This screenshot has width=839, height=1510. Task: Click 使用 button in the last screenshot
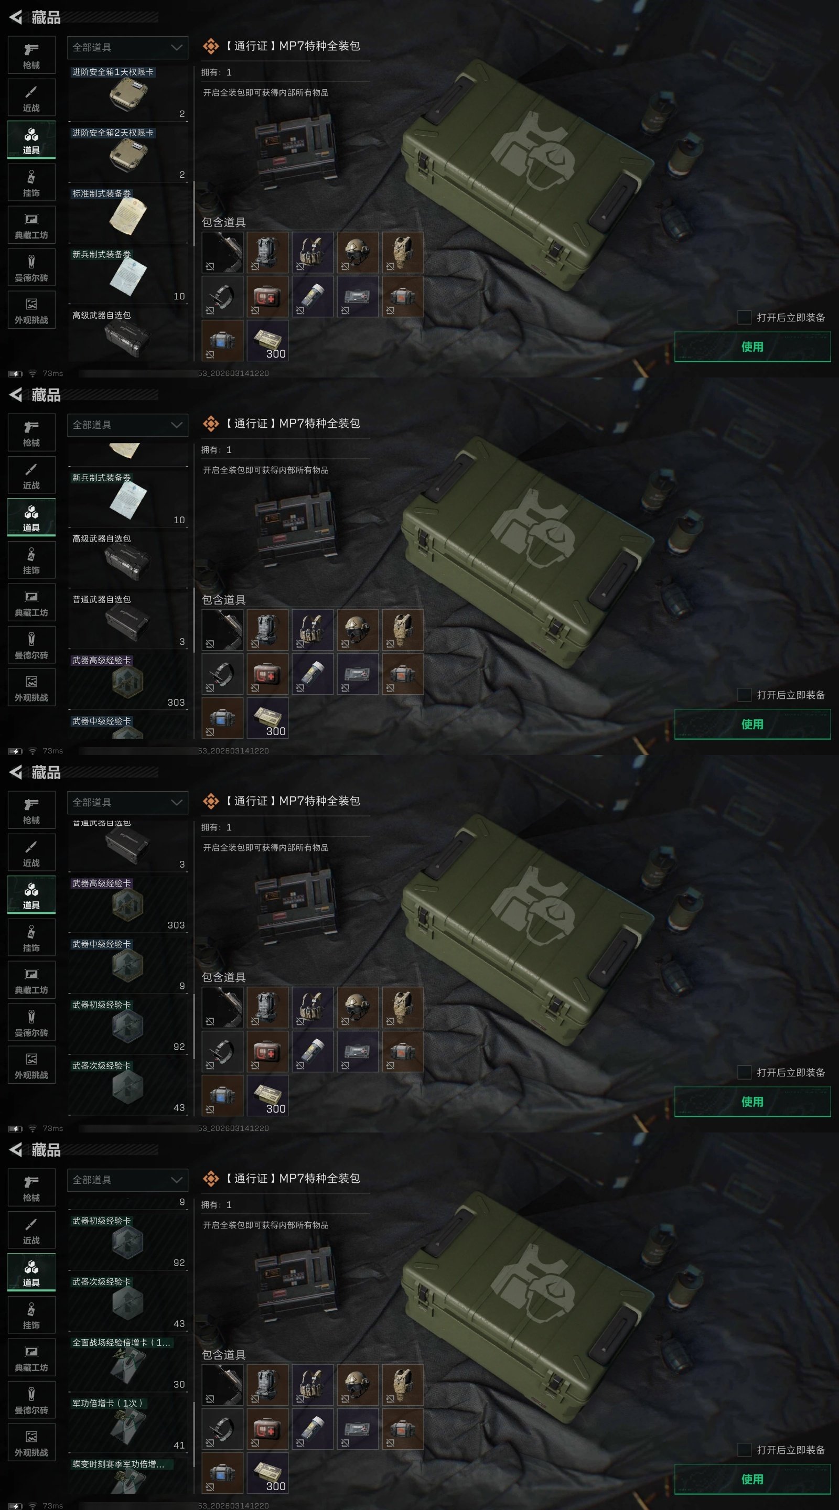[752, 1479]
